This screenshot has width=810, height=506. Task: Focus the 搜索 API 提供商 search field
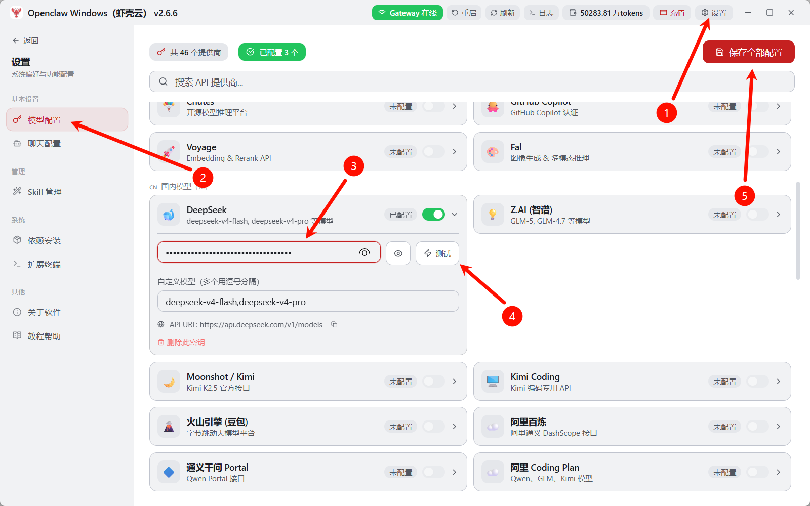472,82
